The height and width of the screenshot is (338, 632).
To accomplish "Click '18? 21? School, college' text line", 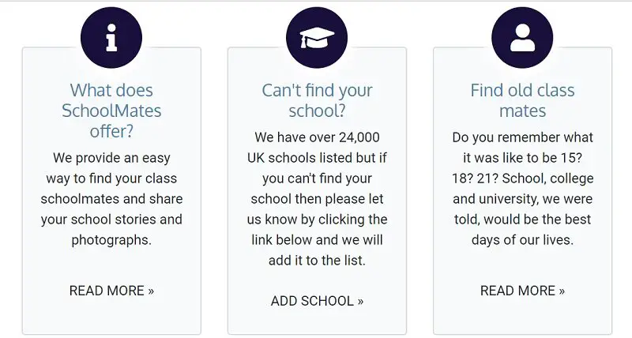I will pyautogui.click(x=523, y=178).
